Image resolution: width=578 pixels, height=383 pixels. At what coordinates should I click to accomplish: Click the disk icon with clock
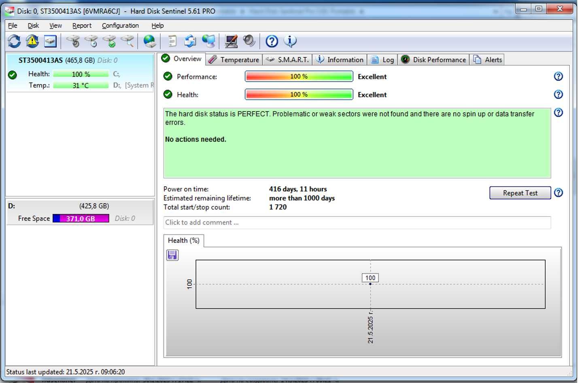pos(91,41)
